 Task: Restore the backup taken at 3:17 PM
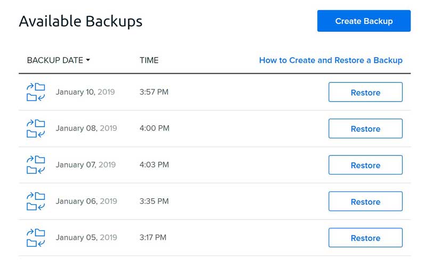(x=365, y=238)
